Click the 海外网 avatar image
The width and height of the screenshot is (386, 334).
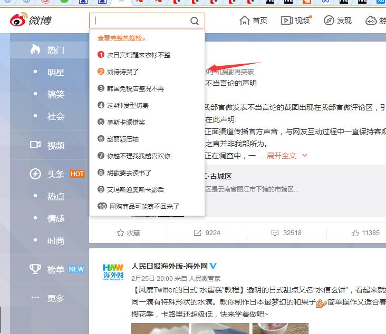tap(113, 272)
